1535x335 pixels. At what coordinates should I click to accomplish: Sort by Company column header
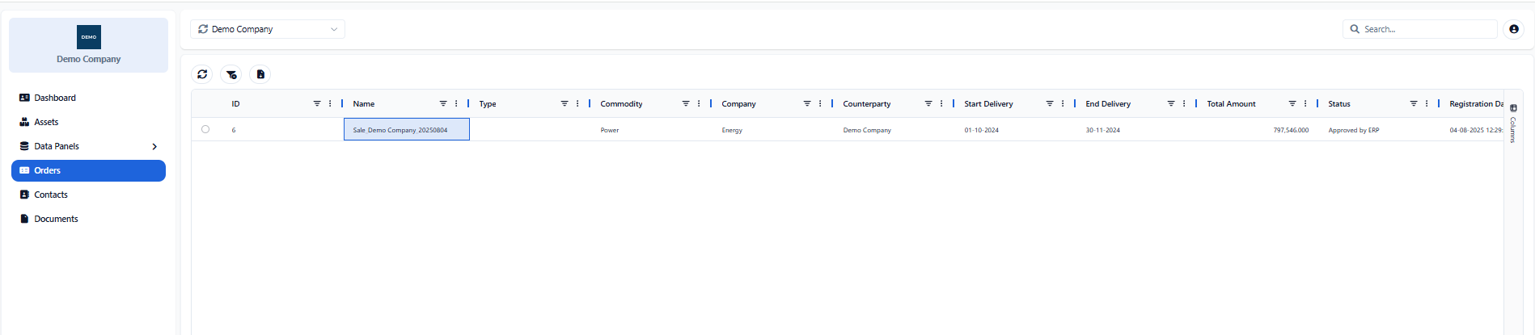738,104
